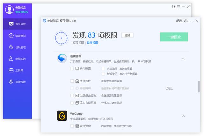204x136 pixels.
Task: Check the 迅雷影音 软件弹窗 checkbox
Action: (72, 69)
